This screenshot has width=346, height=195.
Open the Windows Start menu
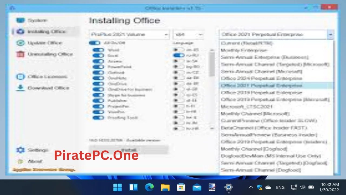(118, 187)
